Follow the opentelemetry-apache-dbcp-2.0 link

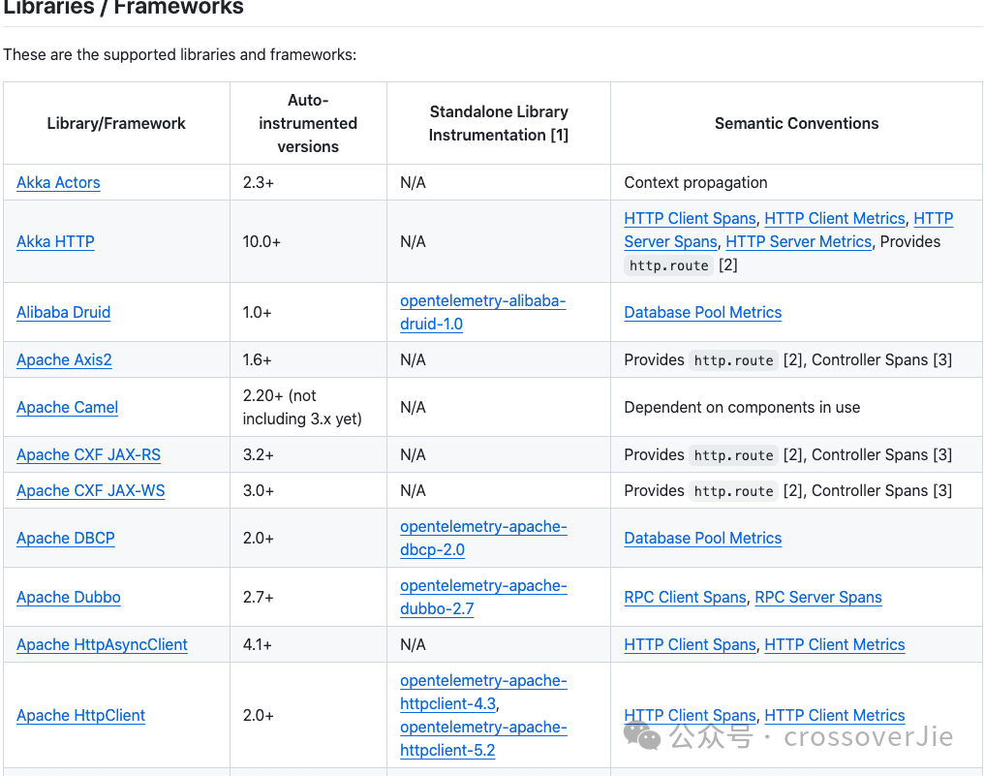click(483, 538)
